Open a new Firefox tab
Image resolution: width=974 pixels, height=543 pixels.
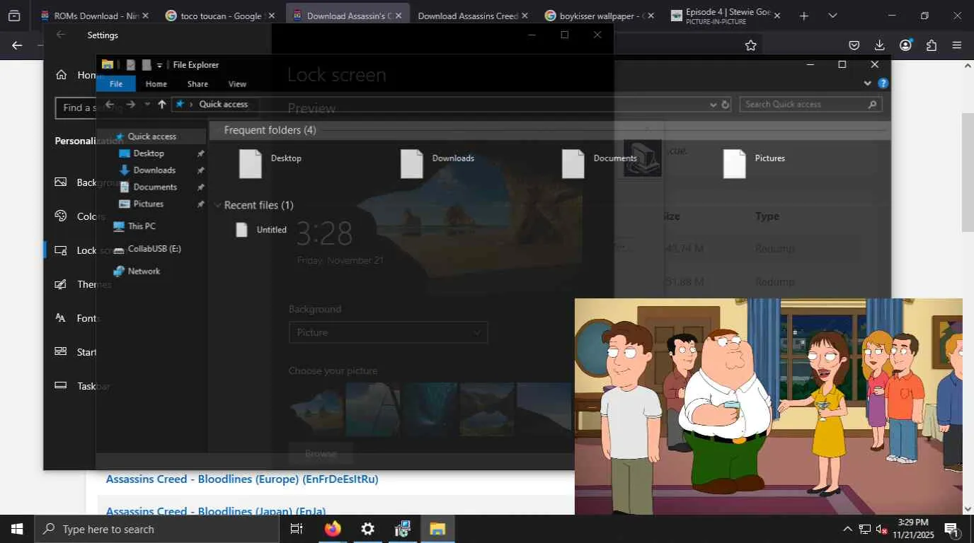click(x=803, y=16)
